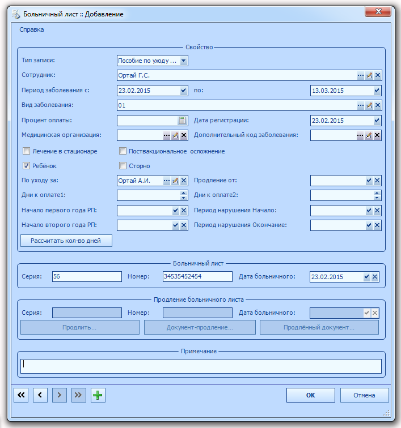Image resolution: width=401 pixels, height=428 pixels.
Task: Click the Номер field with 34535452454
Action: pyautogui.click(x=197, y=276)
